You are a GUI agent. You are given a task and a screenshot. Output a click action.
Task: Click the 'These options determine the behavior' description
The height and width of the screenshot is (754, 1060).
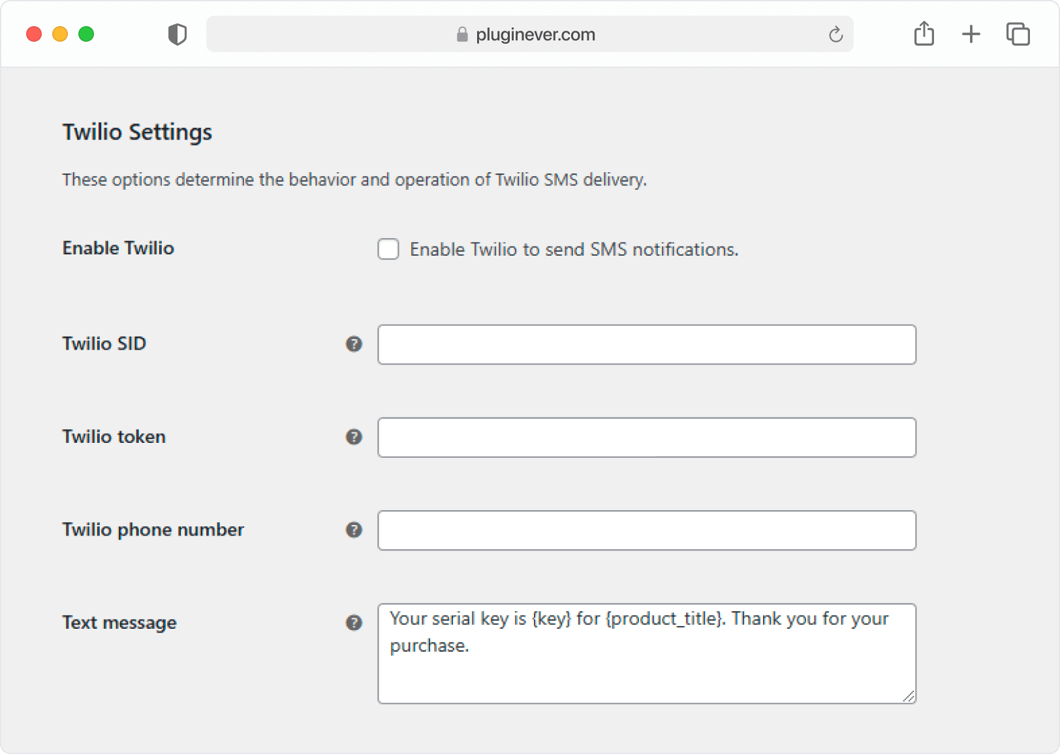[x=354, y=179]
